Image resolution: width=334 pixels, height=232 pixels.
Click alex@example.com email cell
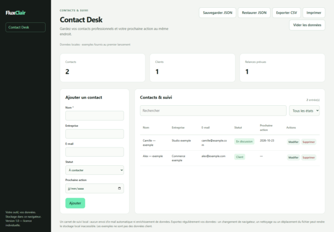[213, 156]
